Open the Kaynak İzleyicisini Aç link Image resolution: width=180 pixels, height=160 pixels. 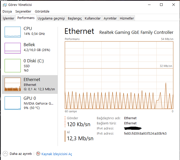point(57,154)
